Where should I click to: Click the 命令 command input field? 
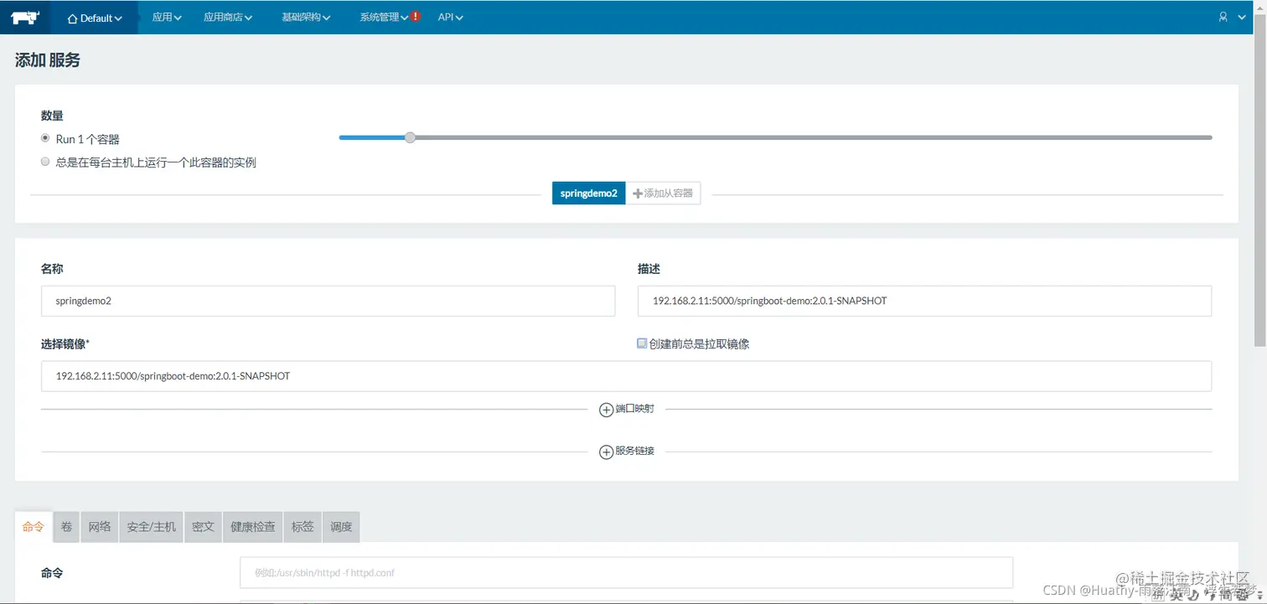click(626, 573)
